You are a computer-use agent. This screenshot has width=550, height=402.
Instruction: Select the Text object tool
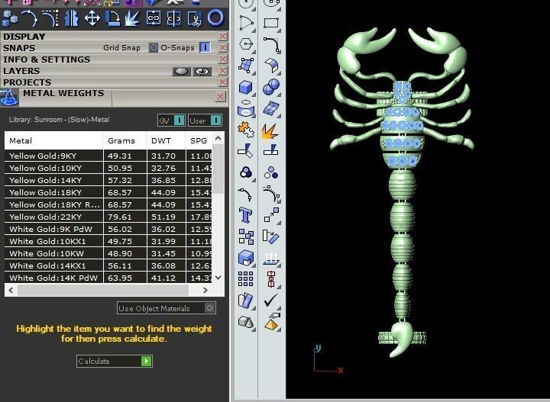[x=245, y=214]
